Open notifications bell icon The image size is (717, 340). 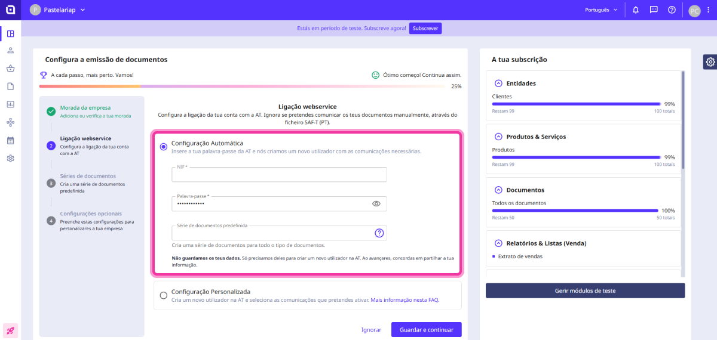(x=636, y=10)
